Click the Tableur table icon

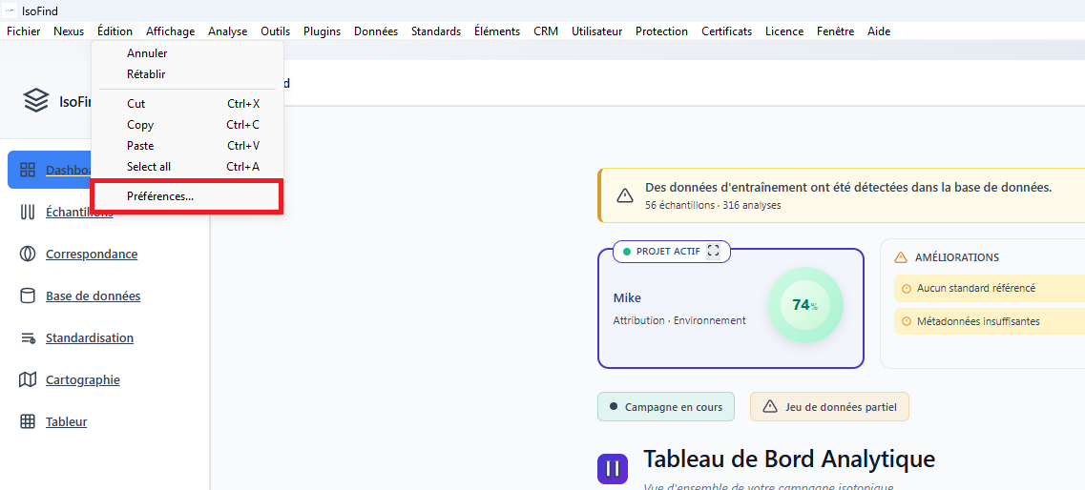pyautogui.click(x=28, y=421)
